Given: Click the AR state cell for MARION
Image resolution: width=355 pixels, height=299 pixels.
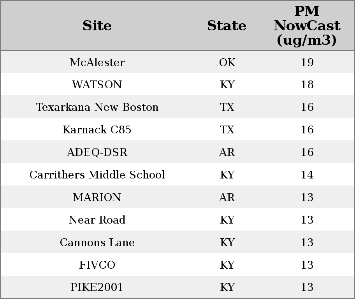Looking at the screenshot, I should point(227,197).
